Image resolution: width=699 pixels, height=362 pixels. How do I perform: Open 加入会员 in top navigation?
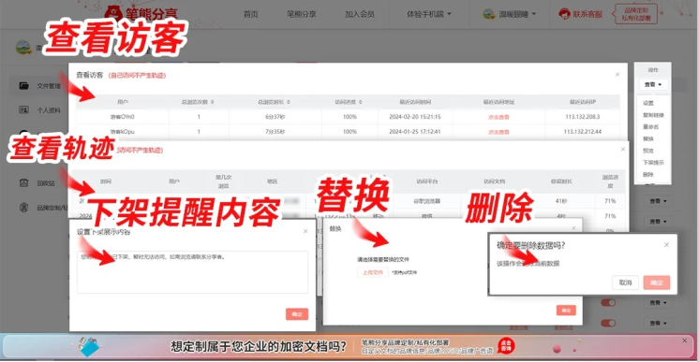(x=359, y=14)
